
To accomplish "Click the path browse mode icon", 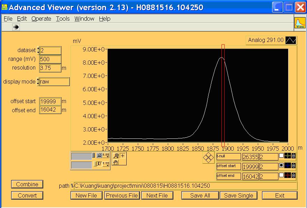I will click(72, 186).
